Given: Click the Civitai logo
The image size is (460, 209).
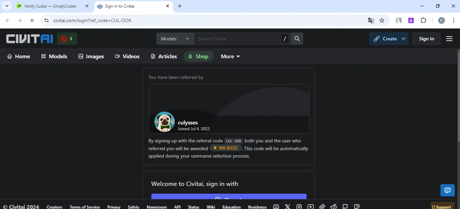Looking at the screenshot, I should [x=29, y=39].
